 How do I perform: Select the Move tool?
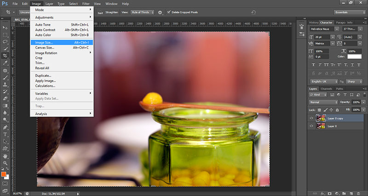click(x=6, y=28)
